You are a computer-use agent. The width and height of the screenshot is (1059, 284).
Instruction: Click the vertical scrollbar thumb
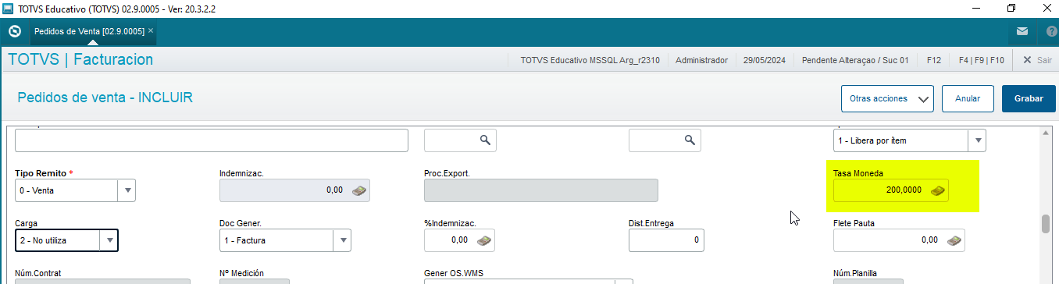pos(1047,224)
